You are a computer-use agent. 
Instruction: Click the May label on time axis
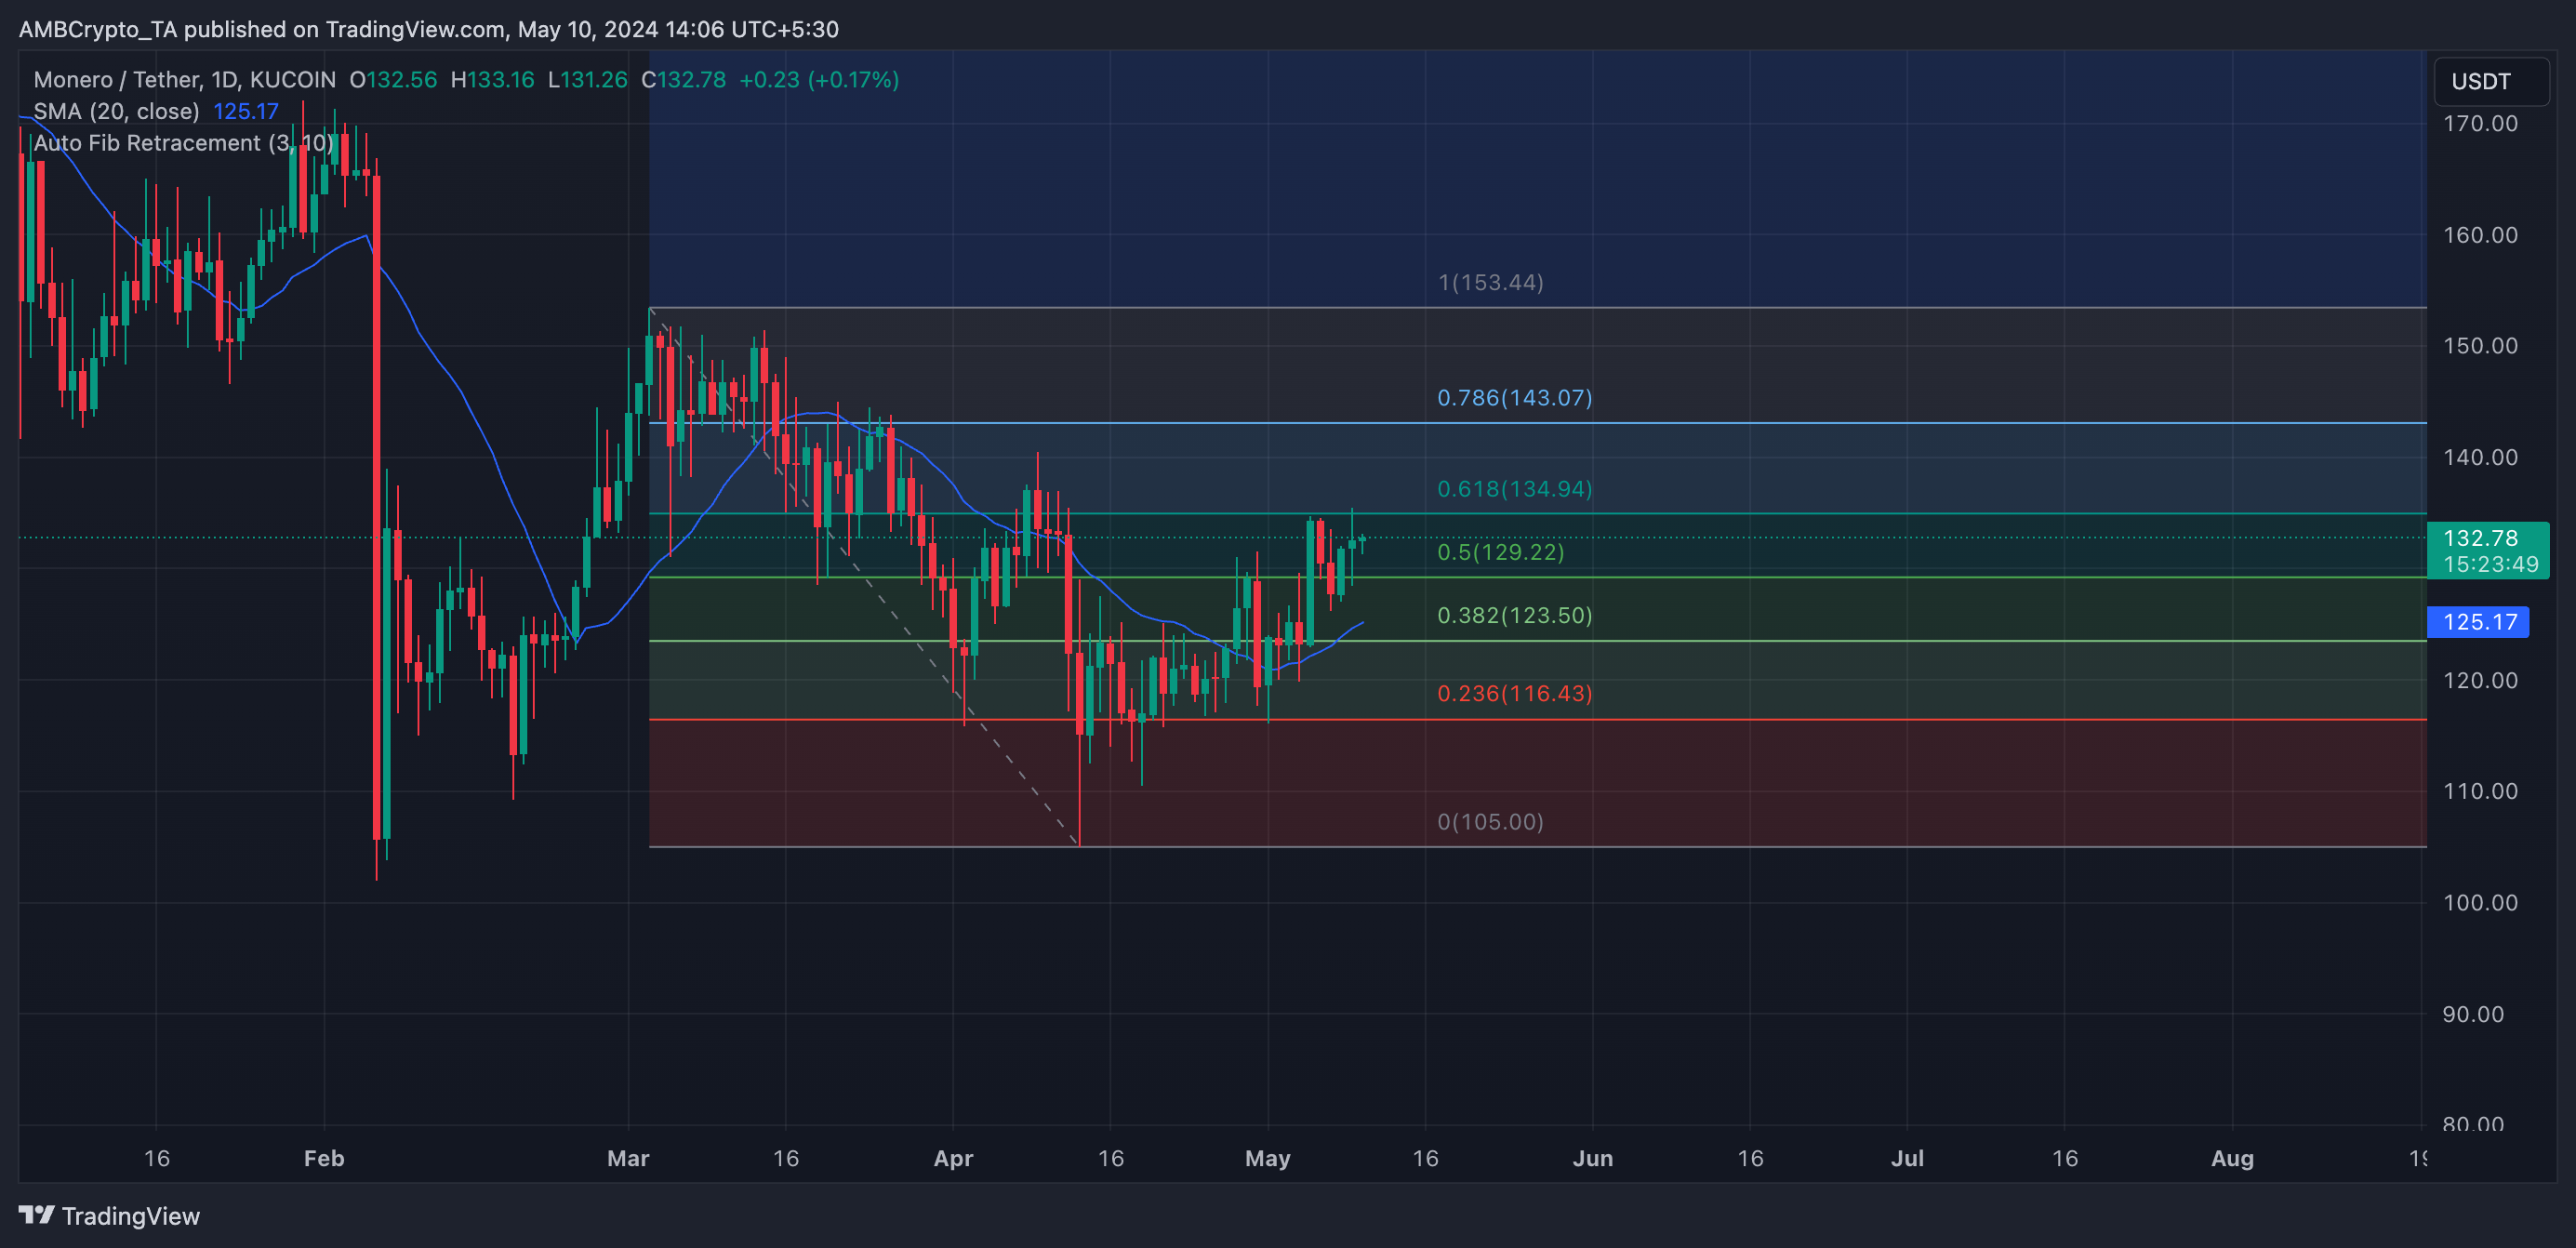click(1267, 1158)
